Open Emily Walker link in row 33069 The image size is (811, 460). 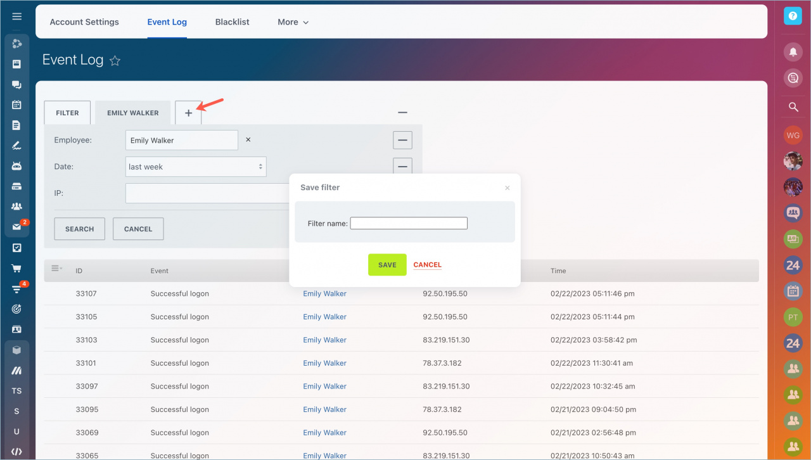coord(324,432)
